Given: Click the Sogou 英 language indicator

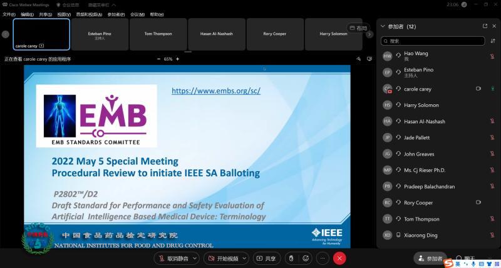Looking at the screenshot, I should [458, 264].
